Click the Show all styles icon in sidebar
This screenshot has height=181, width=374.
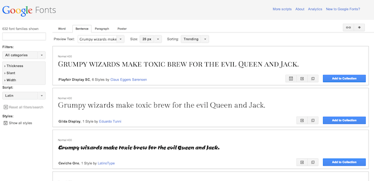click(x=6, y=123)
